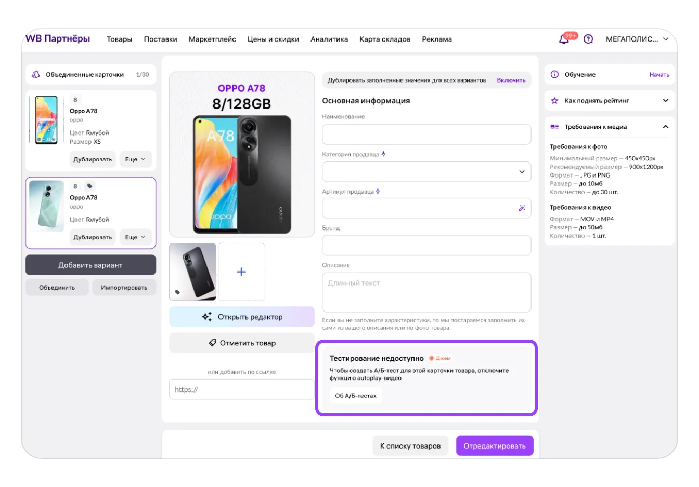Open the Аналитика menu

329,39
